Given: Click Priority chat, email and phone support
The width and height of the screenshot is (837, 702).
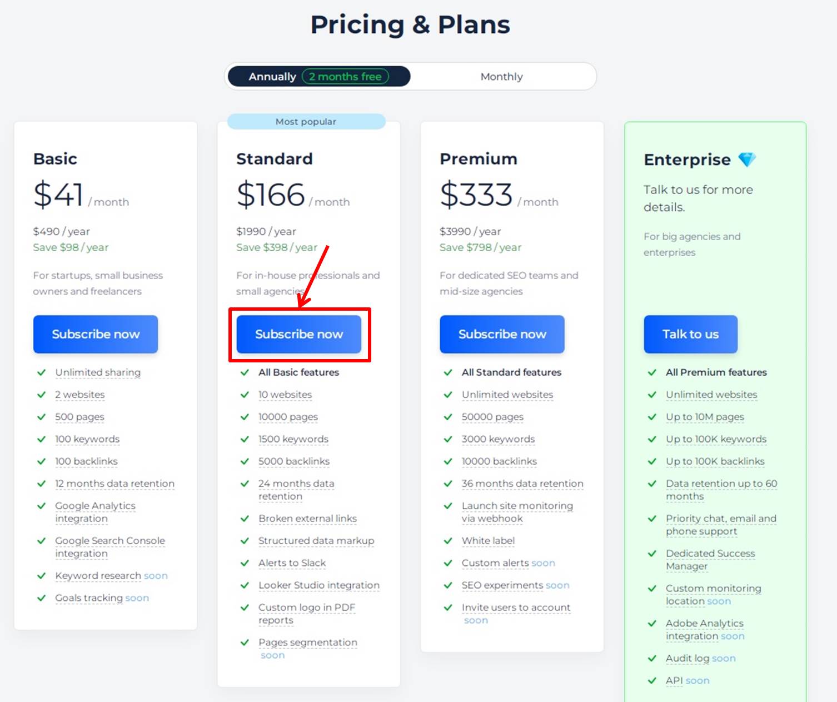Looking at the screenshot, I should click(x=721, y=525).
